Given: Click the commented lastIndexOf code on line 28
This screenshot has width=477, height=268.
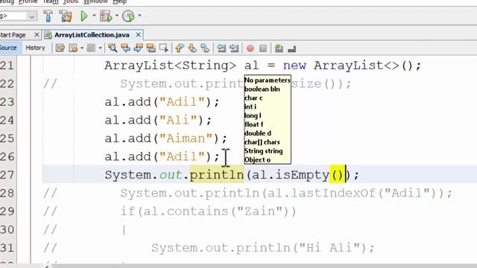Looking at the screenshot, I should click(x=286, y=194).
